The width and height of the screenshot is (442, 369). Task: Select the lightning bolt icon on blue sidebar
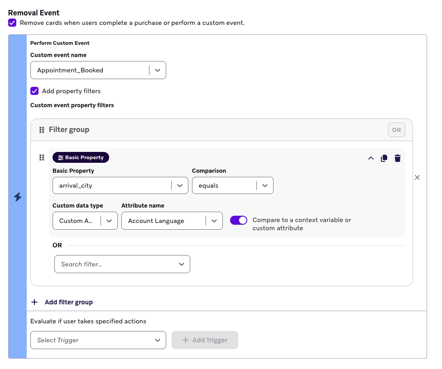pos(17,197)
